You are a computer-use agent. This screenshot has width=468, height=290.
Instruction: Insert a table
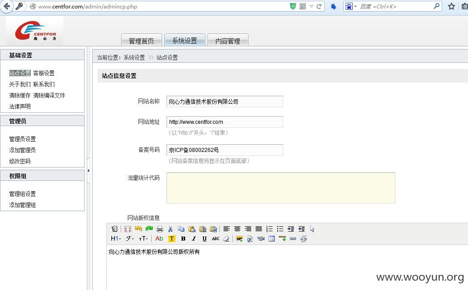272,239
